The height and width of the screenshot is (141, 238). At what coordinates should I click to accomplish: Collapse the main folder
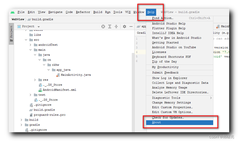pyautogui.click(x=31, y=50)
